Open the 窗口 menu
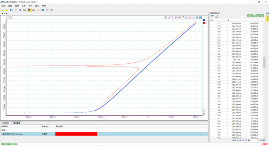This screenshot has width=269, height=146. click(37, 6)
